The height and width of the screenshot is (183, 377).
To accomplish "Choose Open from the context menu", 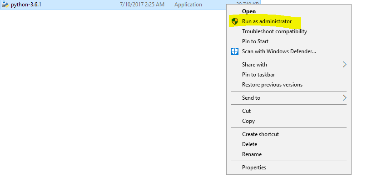I will click(249, 11).
